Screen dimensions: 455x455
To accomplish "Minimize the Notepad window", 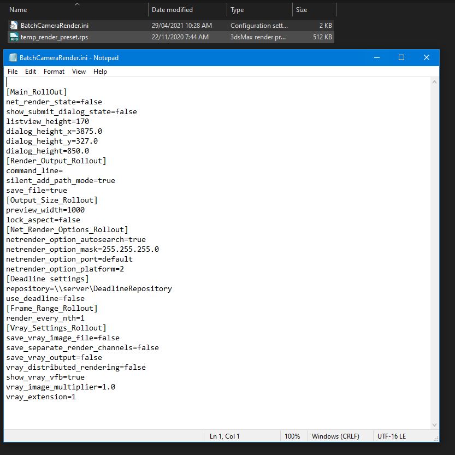I will click(x=377, y=57).
